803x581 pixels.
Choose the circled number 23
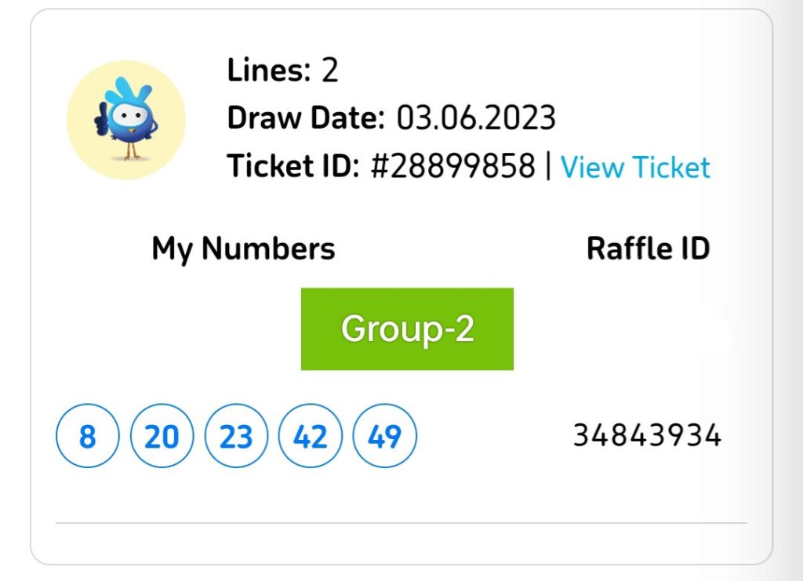click(236, 436)
